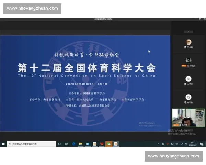Click the date text 2022年3月25到3月27日
This screenshot has width=206, height=165.
80,84
